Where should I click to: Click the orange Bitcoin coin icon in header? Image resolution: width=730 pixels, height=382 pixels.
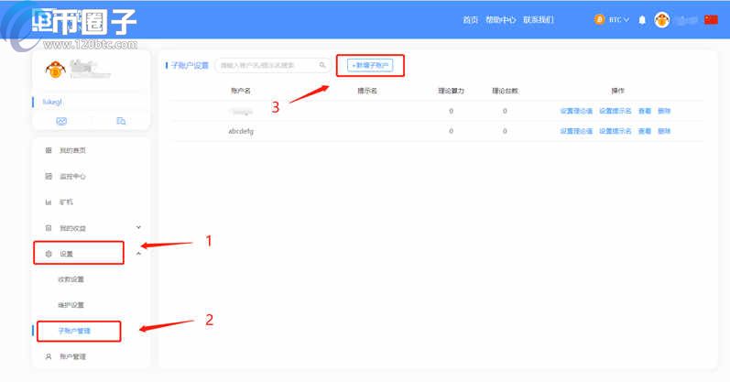coord(599,19)
